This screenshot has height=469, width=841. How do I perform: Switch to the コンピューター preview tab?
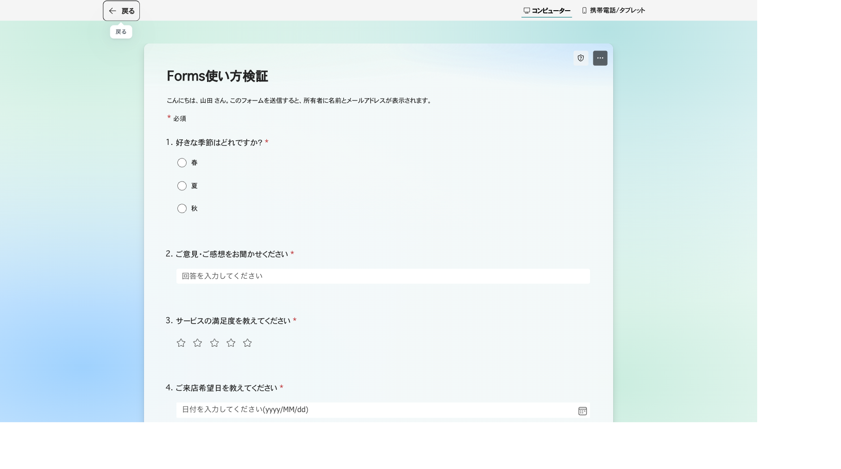tap(546, 10)
